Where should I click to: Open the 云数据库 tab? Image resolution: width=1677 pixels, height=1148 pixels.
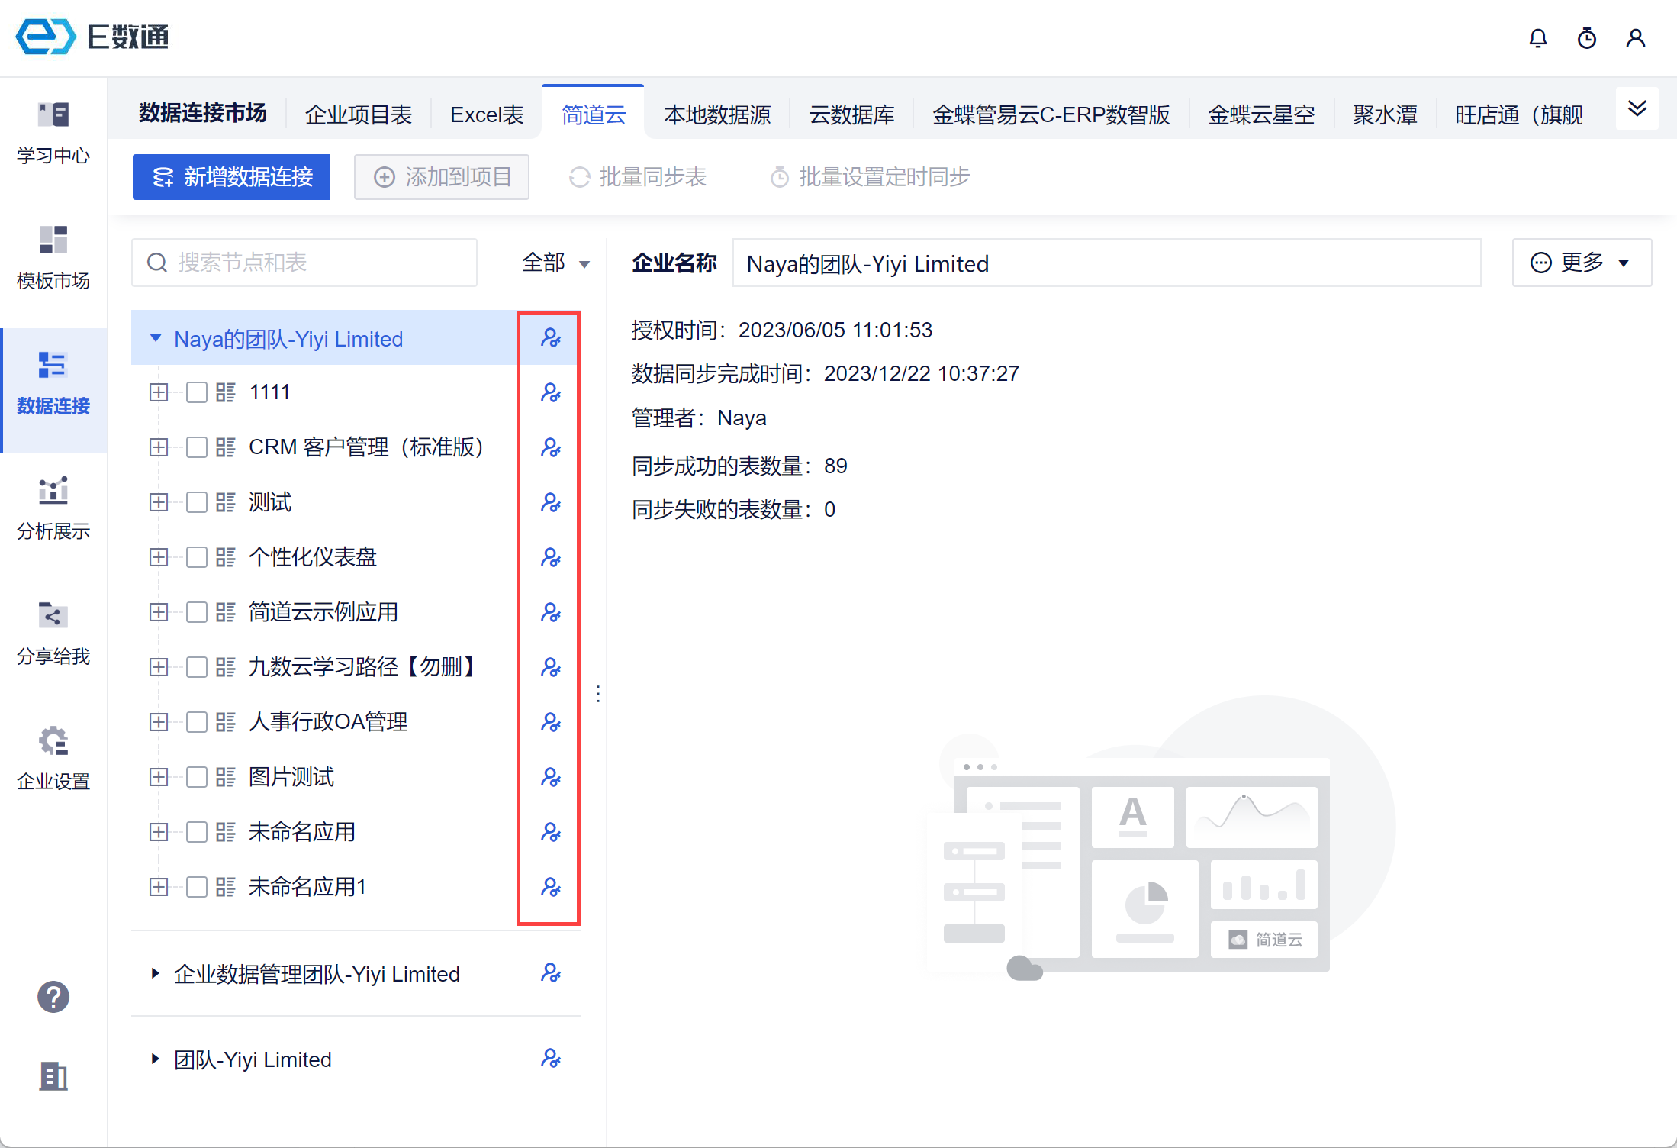click(x=851, y=114)
